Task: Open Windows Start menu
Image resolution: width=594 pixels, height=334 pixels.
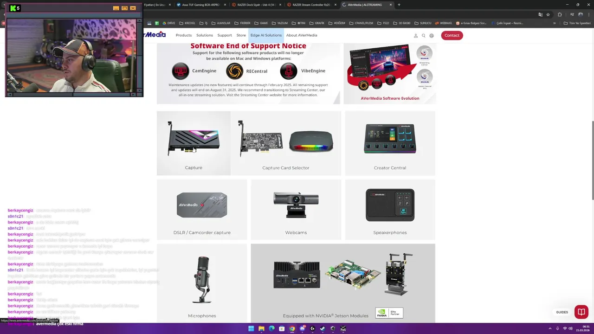Action: pyautogui.click(x=251, y=328)
